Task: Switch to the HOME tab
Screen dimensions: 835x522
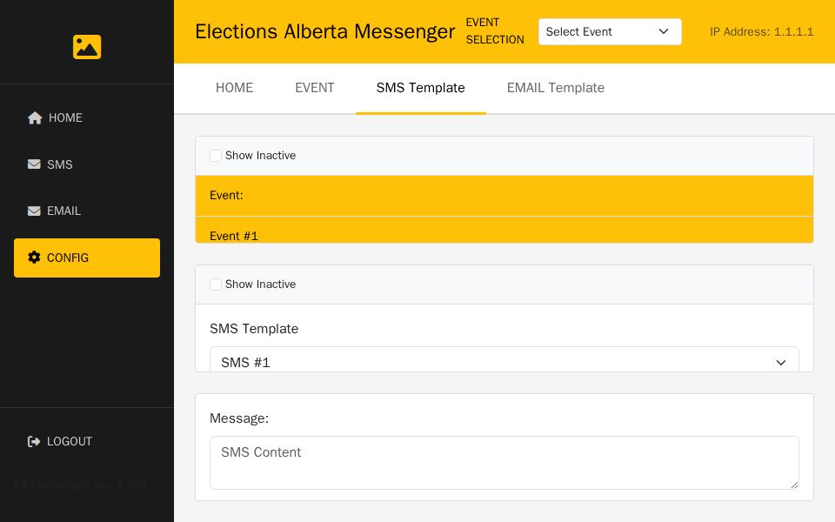Action: (234, 88)
